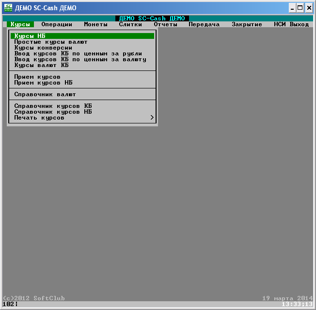Choose Прием курсов item
The height and width of the screenshot is (310, 316).
click(x=82, y=77)
